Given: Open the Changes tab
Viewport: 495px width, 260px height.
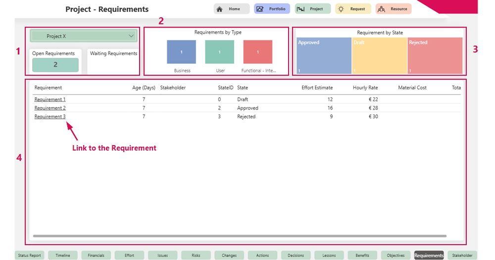Looking at the screenshot, I should (x=229, y=255).
